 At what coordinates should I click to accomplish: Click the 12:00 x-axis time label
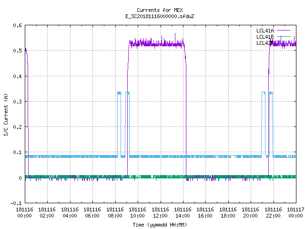pyautogui.click(x=160, y=216)
